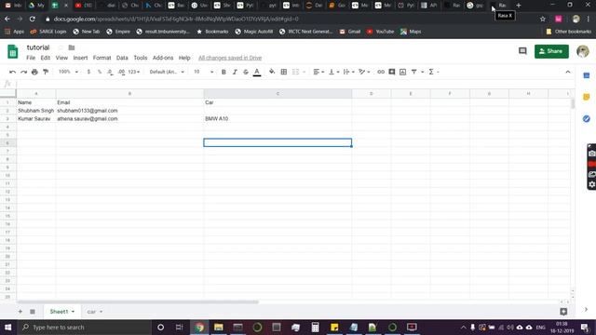Image resolution: width=596 pixels, height=335 pixels.
Task: Toggle italic formatting
Action: [235, 72]
